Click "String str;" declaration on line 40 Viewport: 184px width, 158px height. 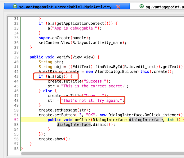tap(51, 62)
